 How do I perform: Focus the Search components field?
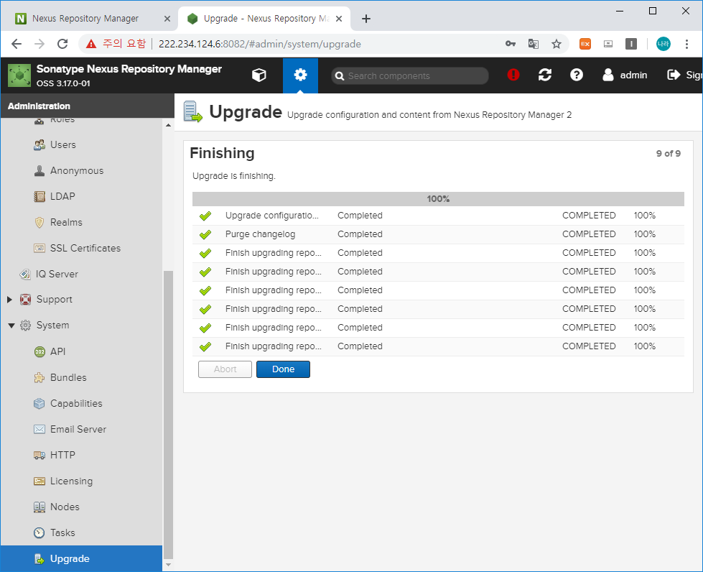pos(410,76)
